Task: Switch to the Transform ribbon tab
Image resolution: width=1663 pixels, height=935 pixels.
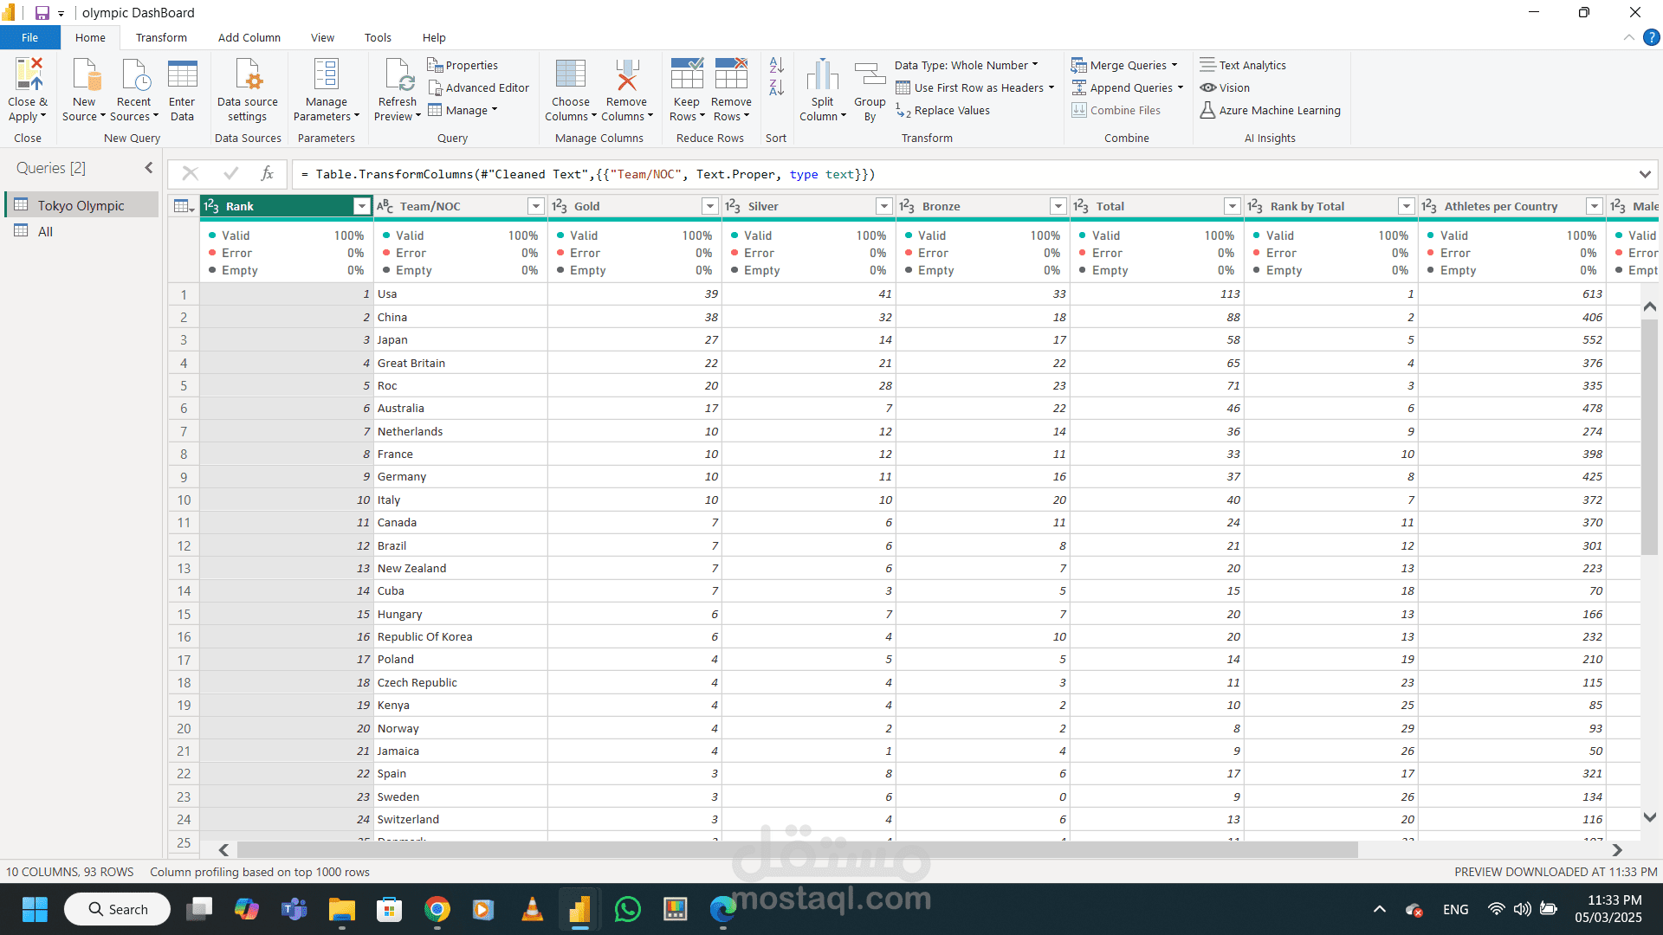Action: click(x=161, y=37)
